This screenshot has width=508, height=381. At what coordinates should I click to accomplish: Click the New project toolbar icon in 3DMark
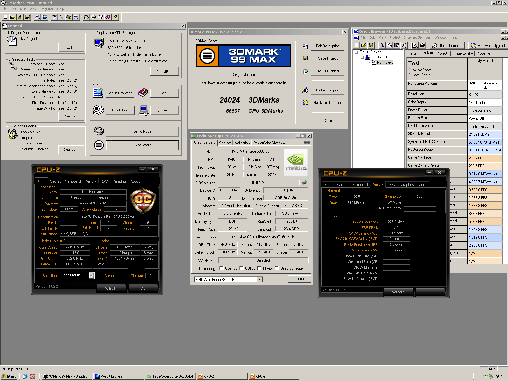[x=6, y=17]
